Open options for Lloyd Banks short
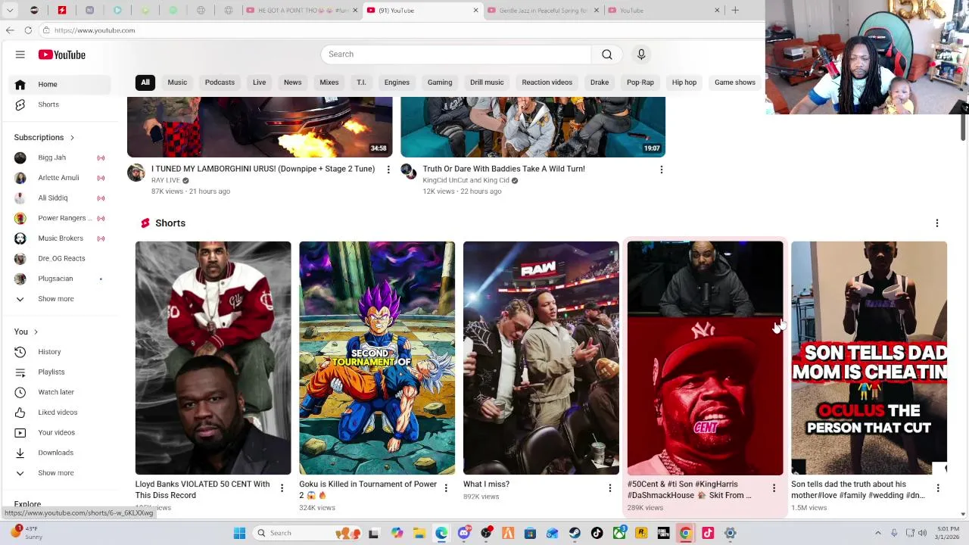This screenshot has height=545, width=969. [282, 488]
